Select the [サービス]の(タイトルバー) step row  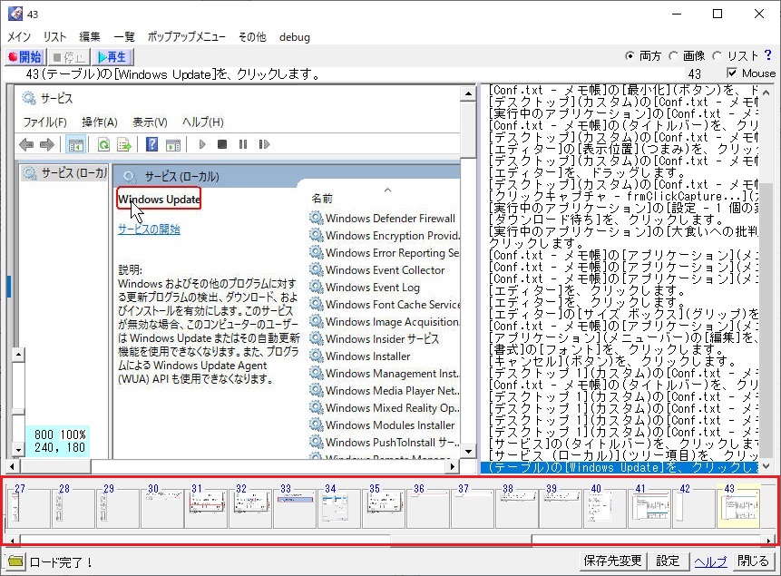tap(620, 444)
